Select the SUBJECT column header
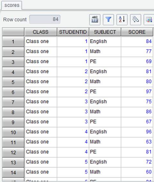The width and height of the screenshot is (154, 182). (105, 32)
